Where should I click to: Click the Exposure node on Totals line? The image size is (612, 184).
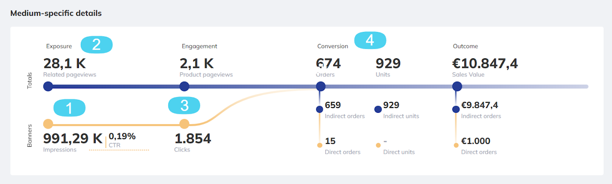click(48, 87)
